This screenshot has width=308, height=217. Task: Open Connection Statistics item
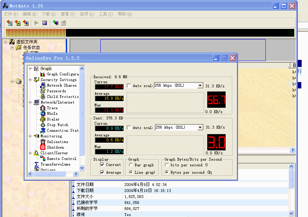(x=63, y=130)
